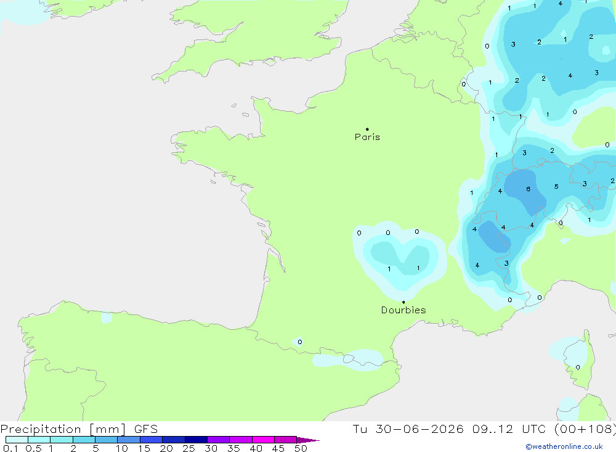Click the legend scale label 30

tap(211, 448)
